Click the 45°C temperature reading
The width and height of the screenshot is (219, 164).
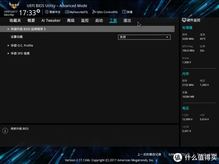(x=203, y=39)
